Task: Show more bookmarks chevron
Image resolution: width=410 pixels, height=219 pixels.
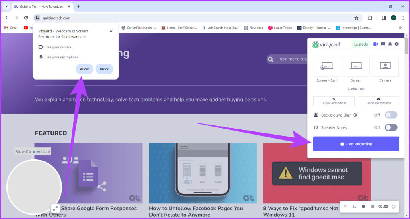Action: 400,28
